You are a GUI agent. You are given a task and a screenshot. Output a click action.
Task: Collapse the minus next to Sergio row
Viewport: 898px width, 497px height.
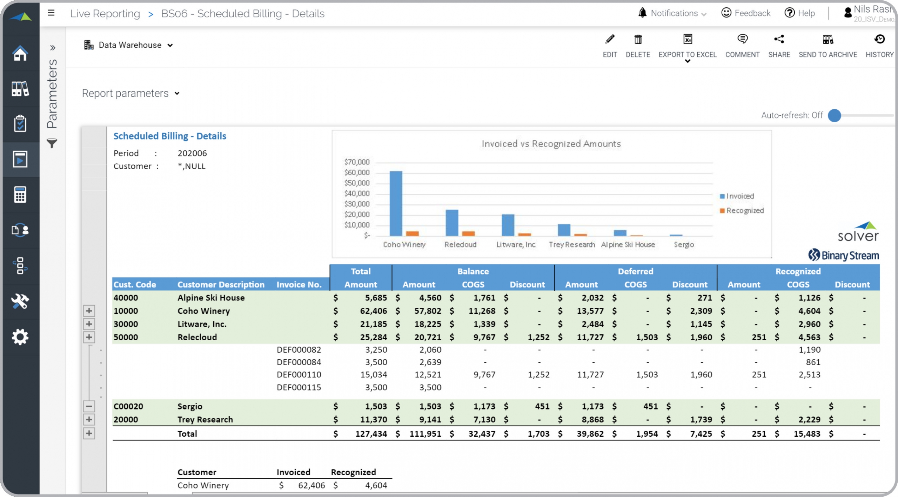point(89,407)
